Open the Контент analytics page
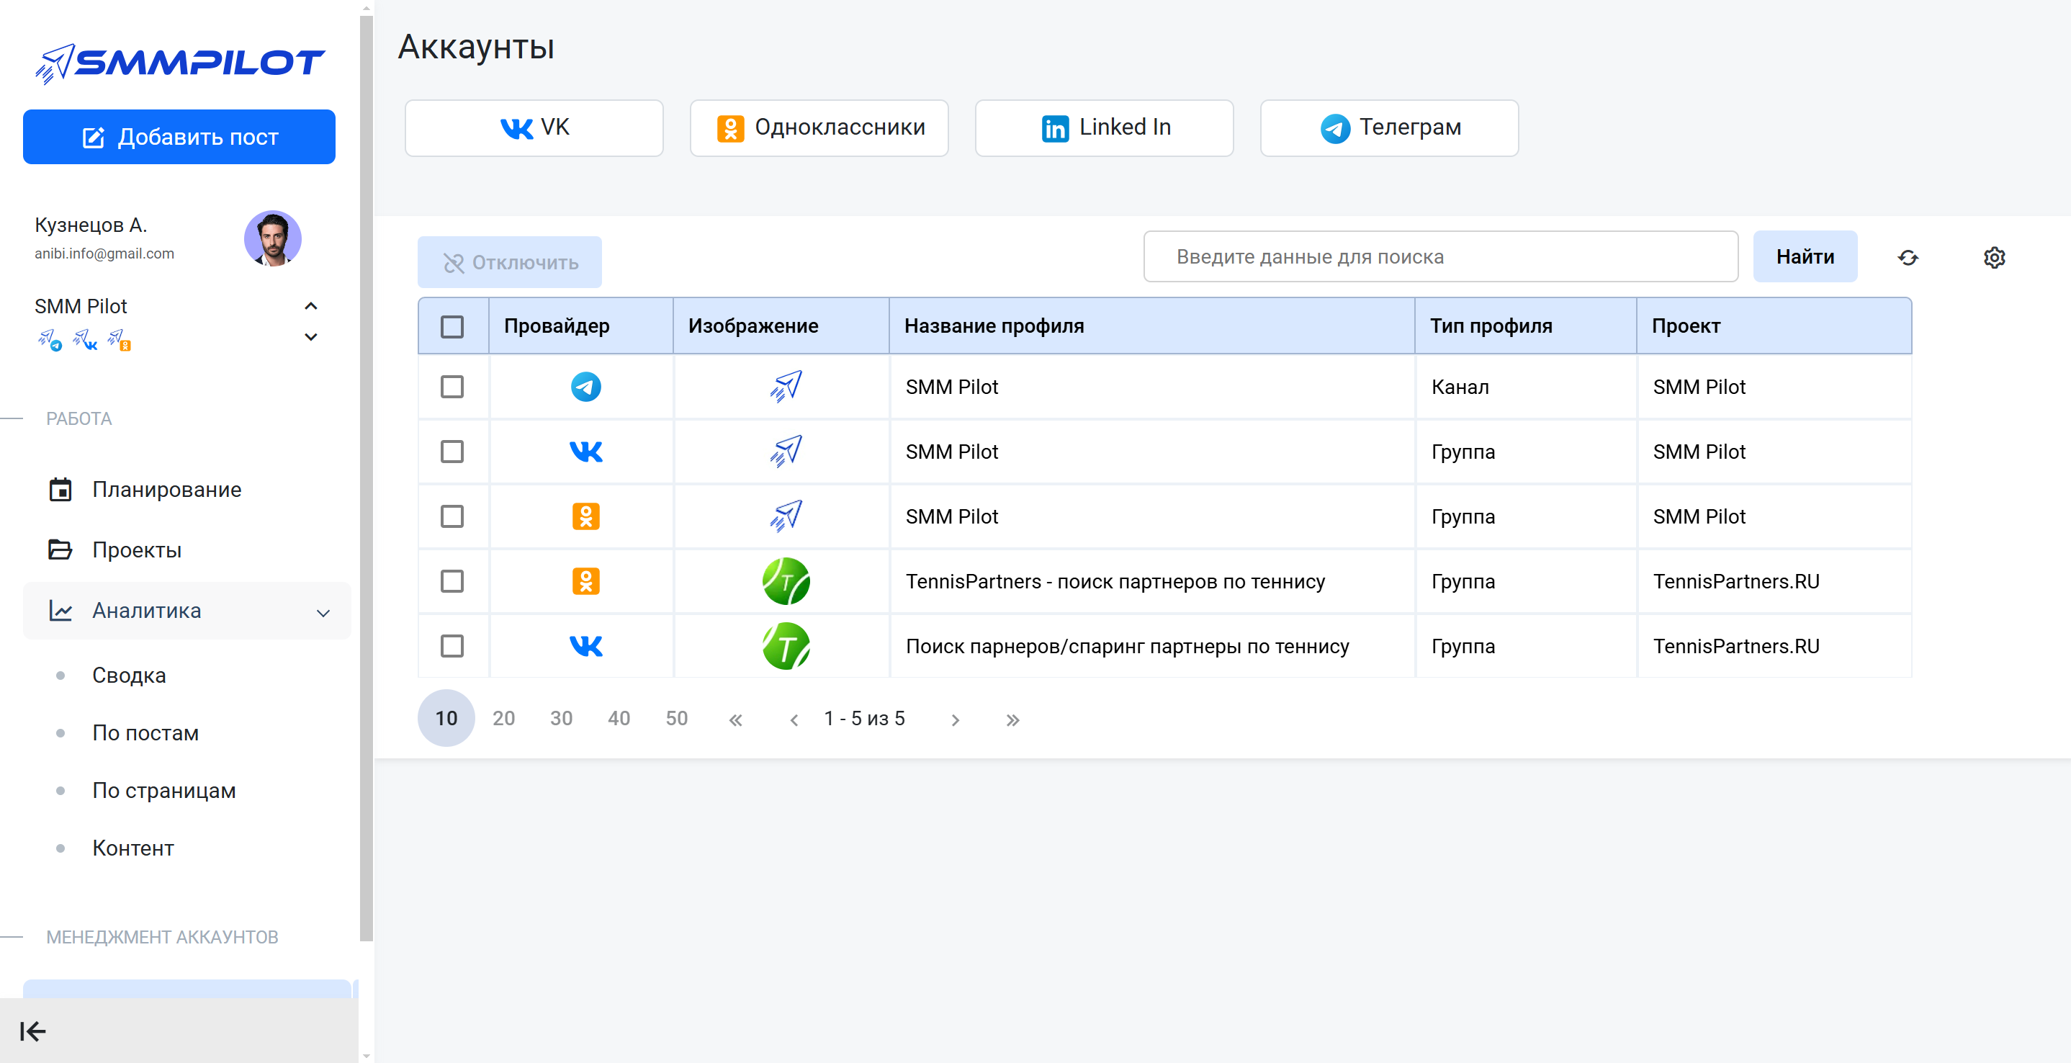Viewport: 2071px width, 1063px height. 132,848
